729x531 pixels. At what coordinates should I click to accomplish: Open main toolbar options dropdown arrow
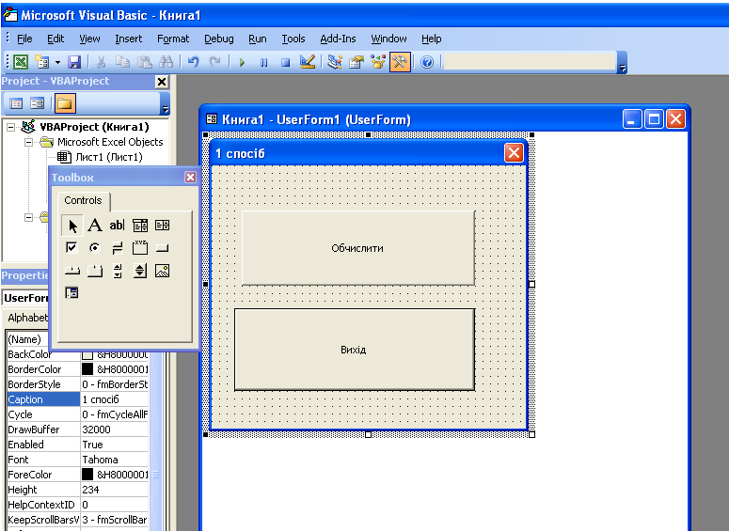tap(623, 63)
